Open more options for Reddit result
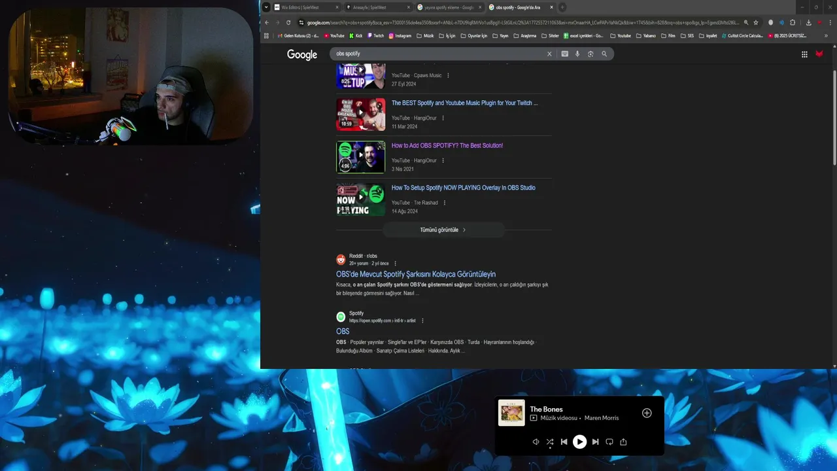This screenshot has height=471, width=837. (x=395, y=264)
